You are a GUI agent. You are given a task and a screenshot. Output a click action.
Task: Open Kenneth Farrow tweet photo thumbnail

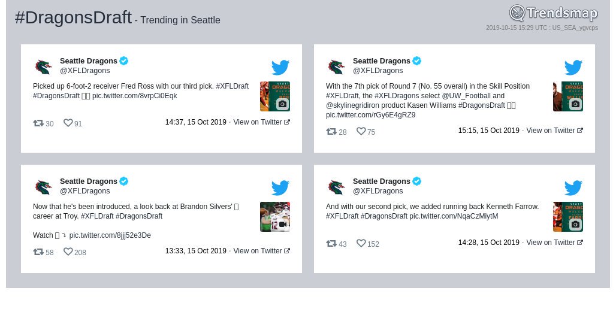(568, 217)
